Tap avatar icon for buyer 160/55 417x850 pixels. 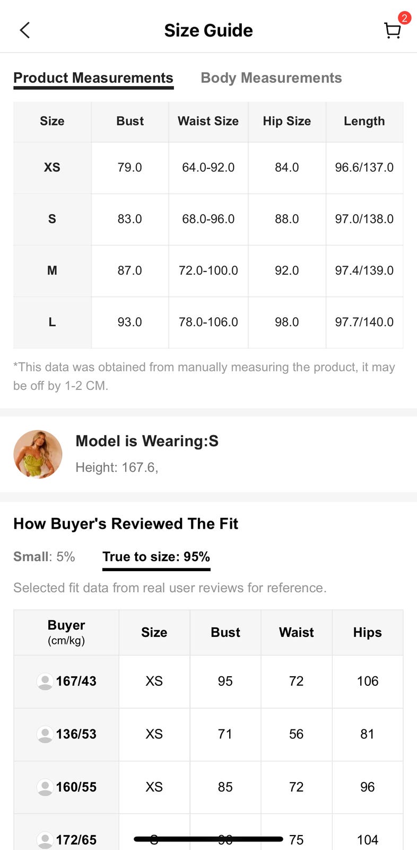click(45, 787)
